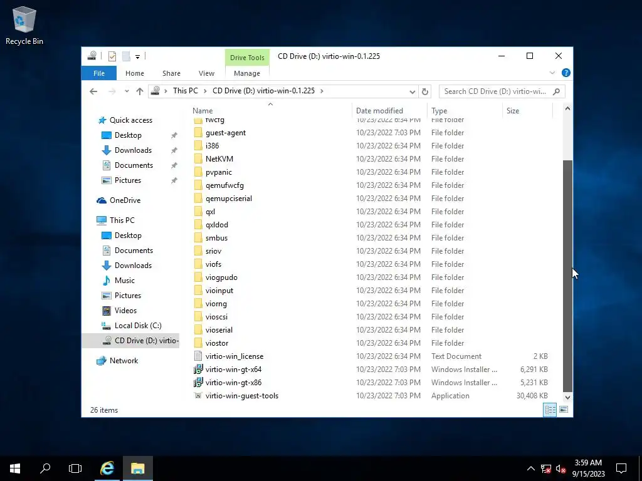Select the qemufwcfg folder
642x481 pixels.
click(224, 185)
